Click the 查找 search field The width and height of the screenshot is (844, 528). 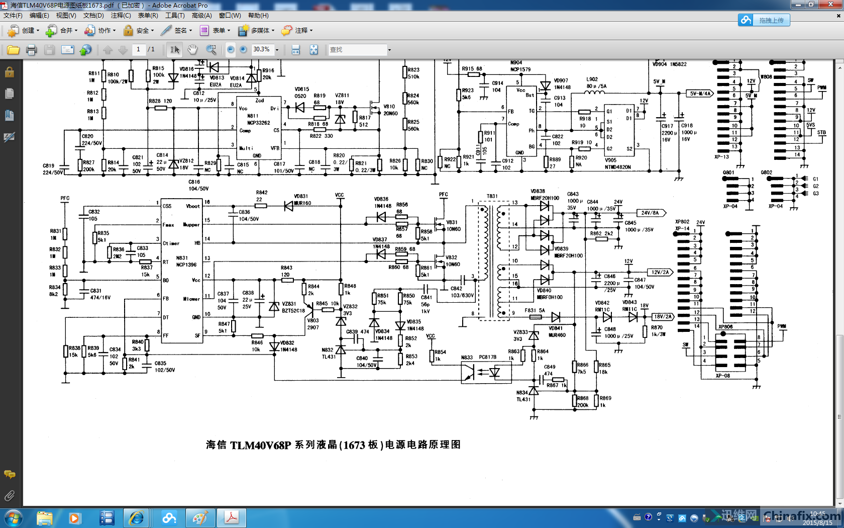(357, 50)
